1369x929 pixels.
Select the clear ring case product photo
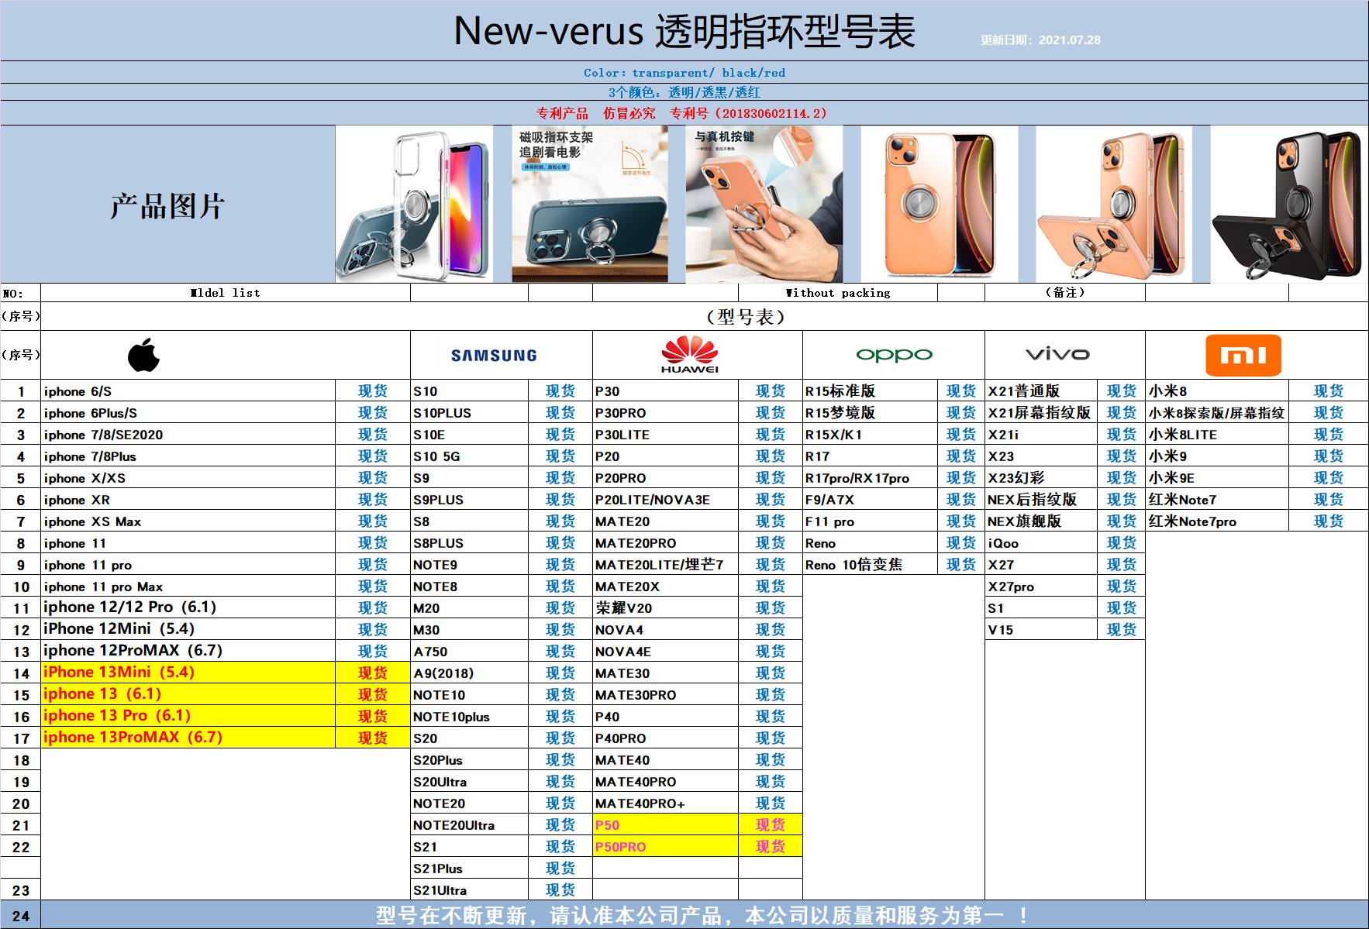click(x=414, y=204)
